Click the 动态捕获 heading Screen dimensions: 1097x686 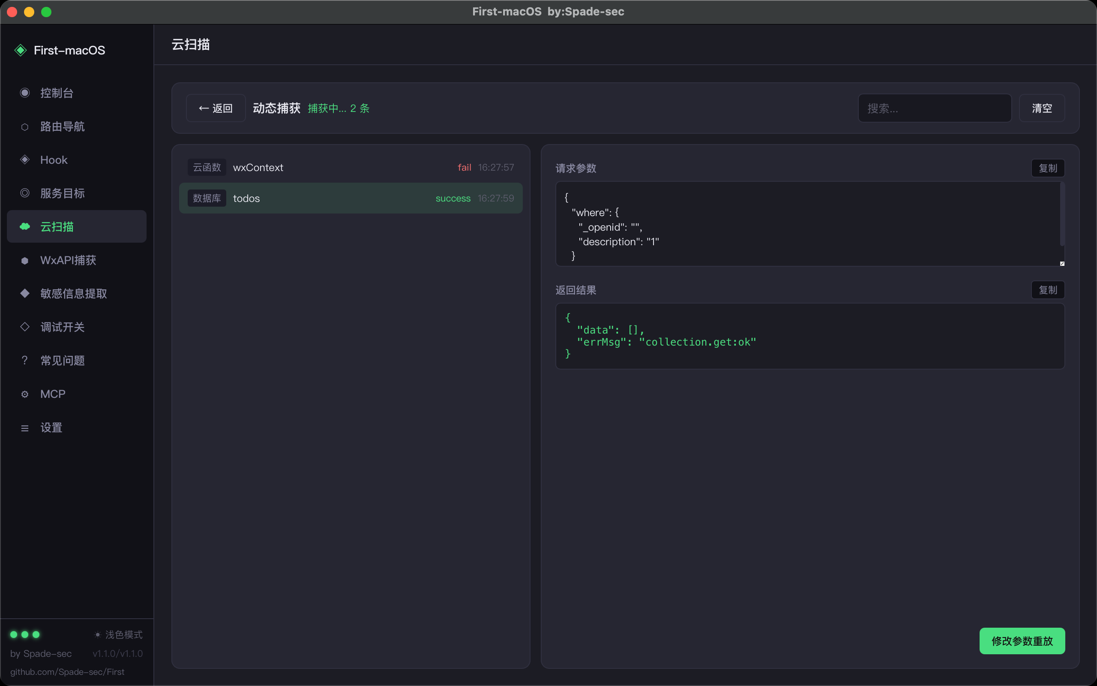276,108
